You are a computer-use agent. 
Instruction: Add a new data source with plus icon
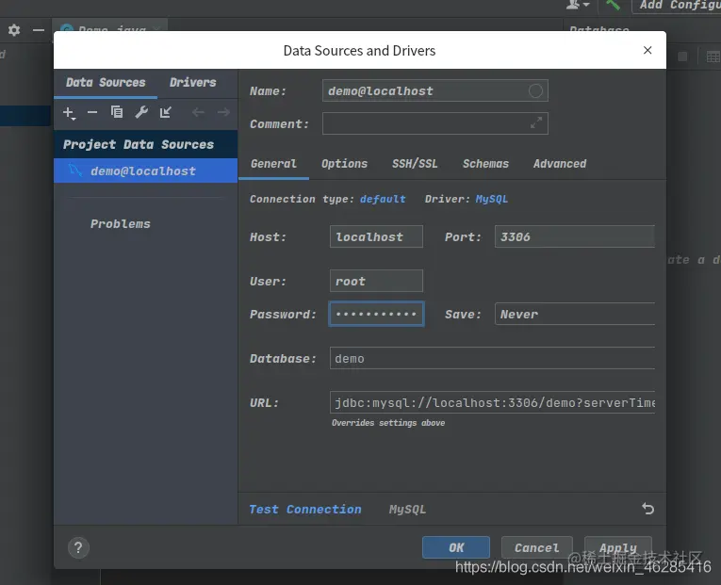(x=69, y=113)
